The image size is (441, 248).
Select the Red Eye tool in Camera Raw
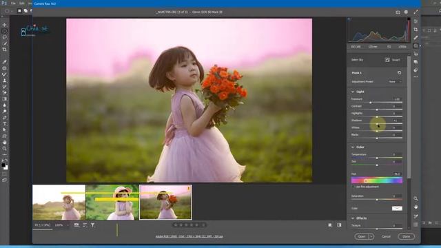416,54
